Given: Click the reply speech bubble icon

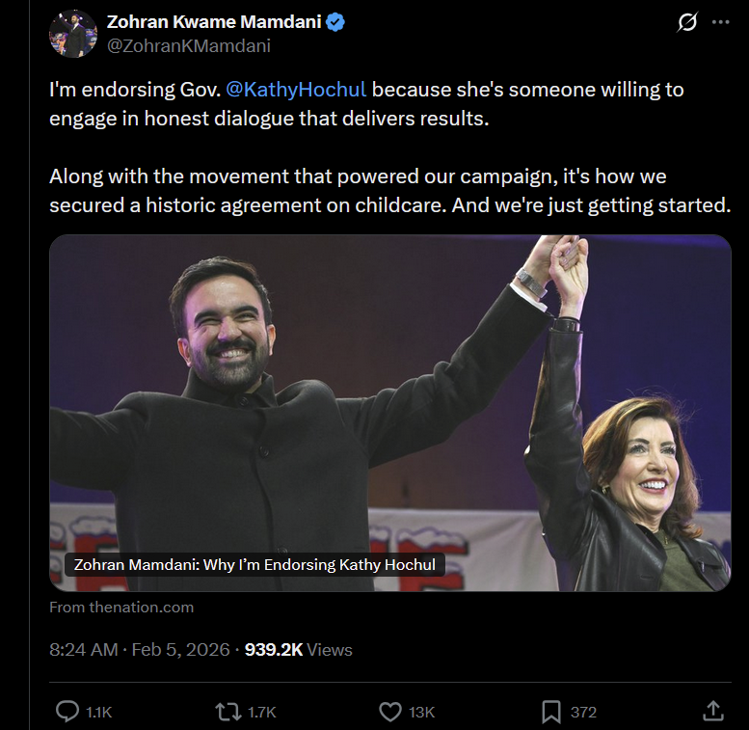Looking at the screenshot, I should click(67, 712).
